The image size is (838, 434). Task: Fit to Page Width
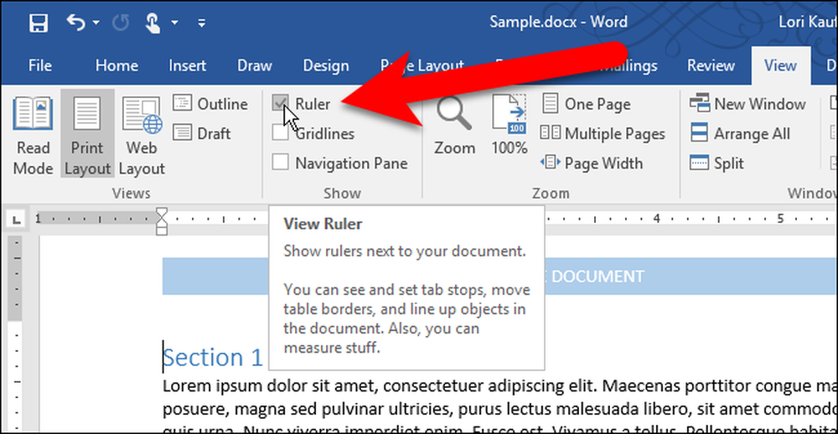pyautogui.click(x=592, y=163)
